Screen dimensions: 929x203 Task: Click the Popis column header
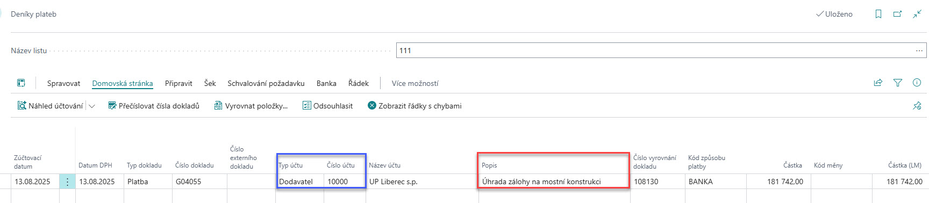(489, 165)
